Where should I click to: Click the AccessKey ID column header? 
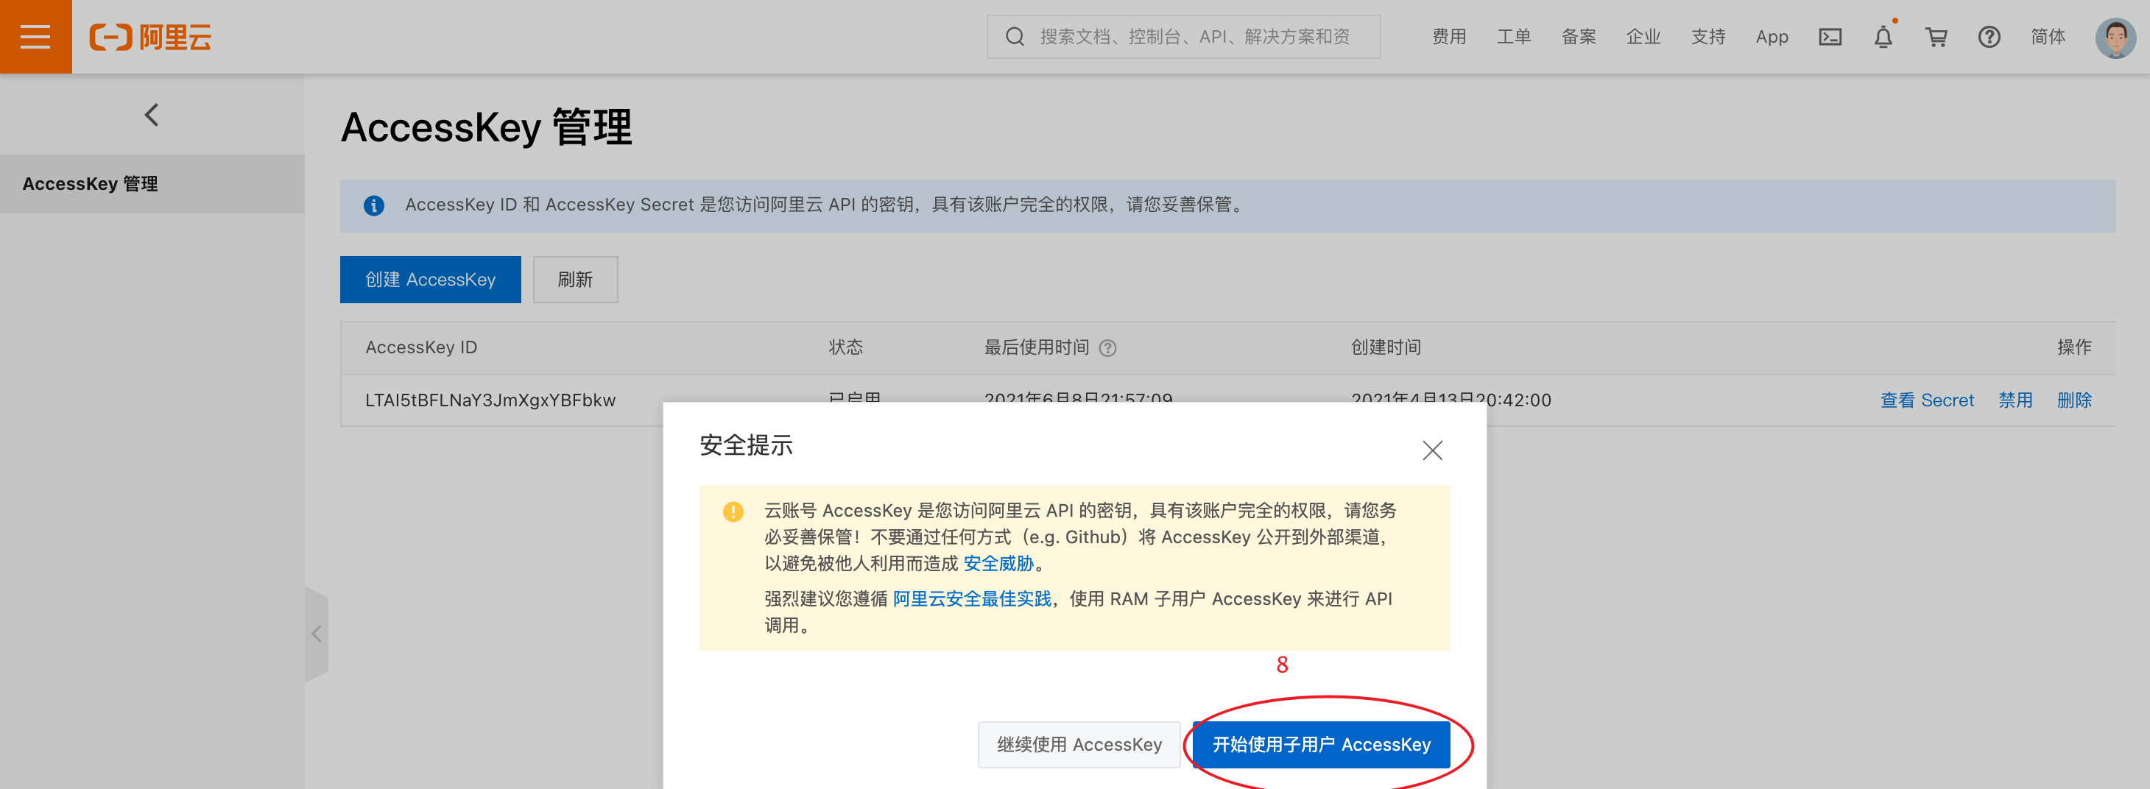tap(420, 348)
